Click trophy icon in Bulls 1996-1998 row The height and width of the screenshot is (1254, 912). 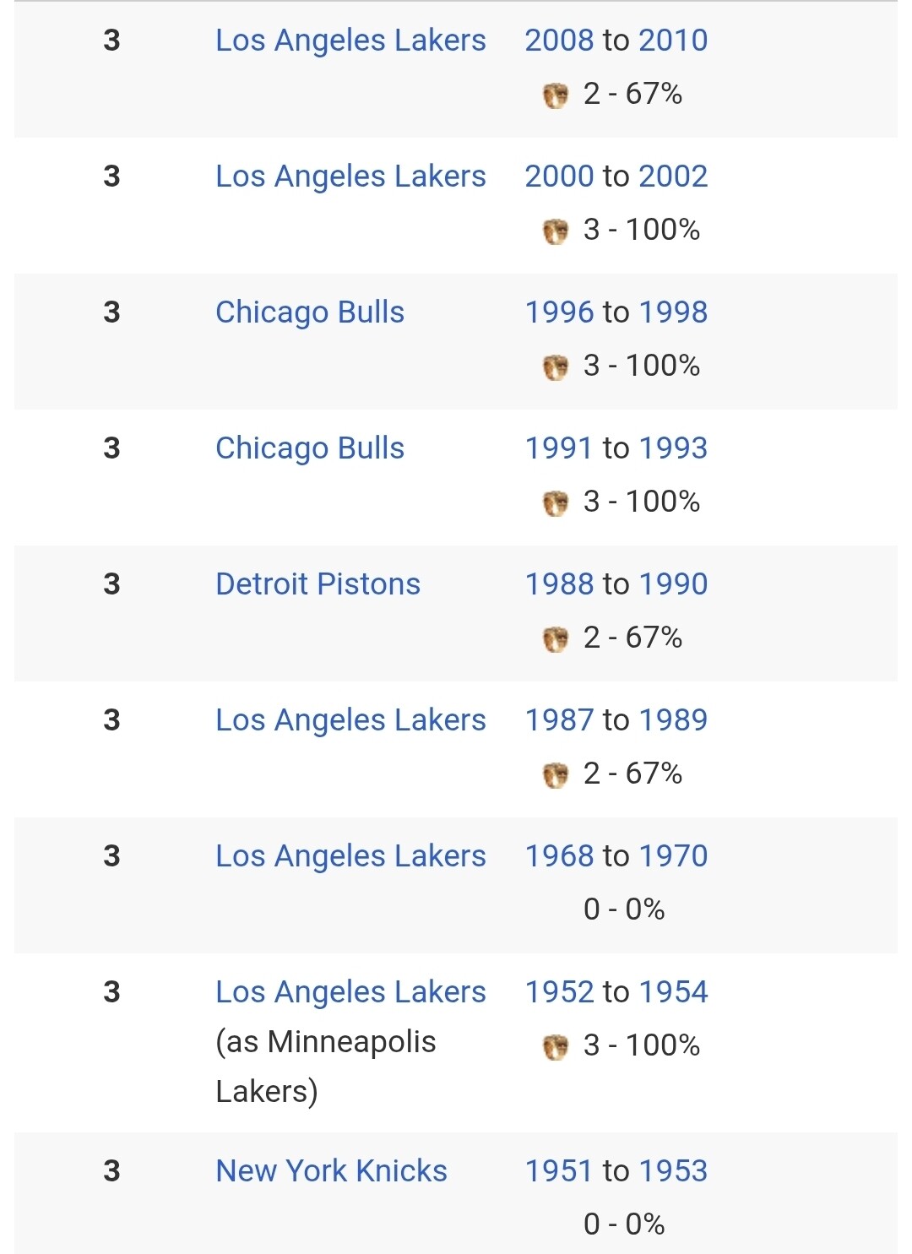pos(555,367)
